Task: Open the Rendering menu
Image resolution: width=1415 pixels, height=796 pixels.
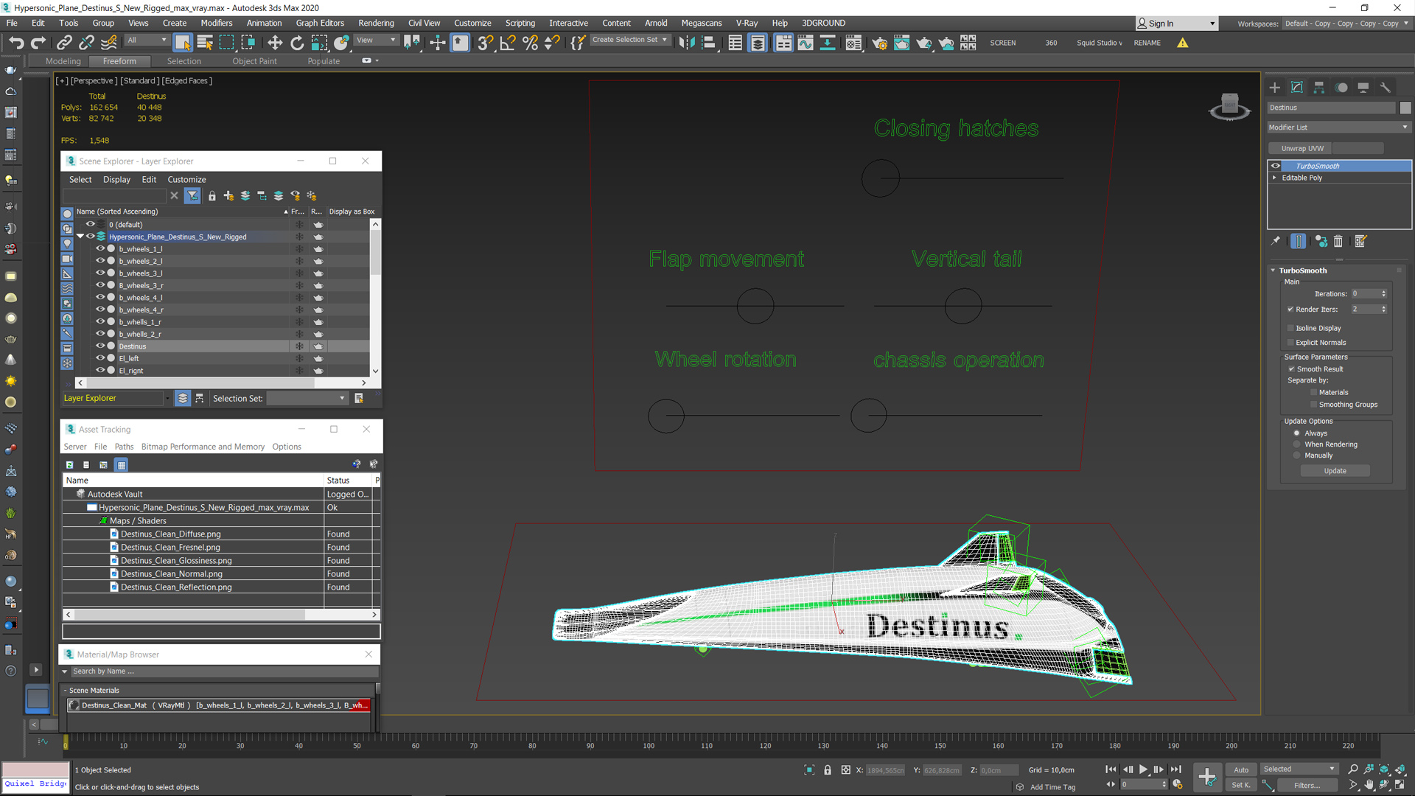Action: (376, 23)
